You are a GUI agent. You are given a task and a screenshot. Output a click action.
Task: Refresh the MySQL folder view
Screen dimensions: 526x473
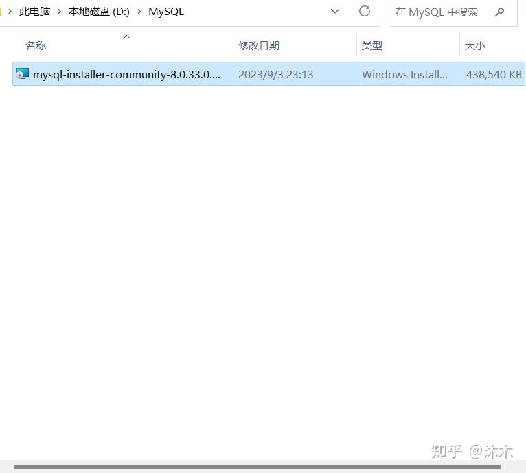(x=365, y=11)
